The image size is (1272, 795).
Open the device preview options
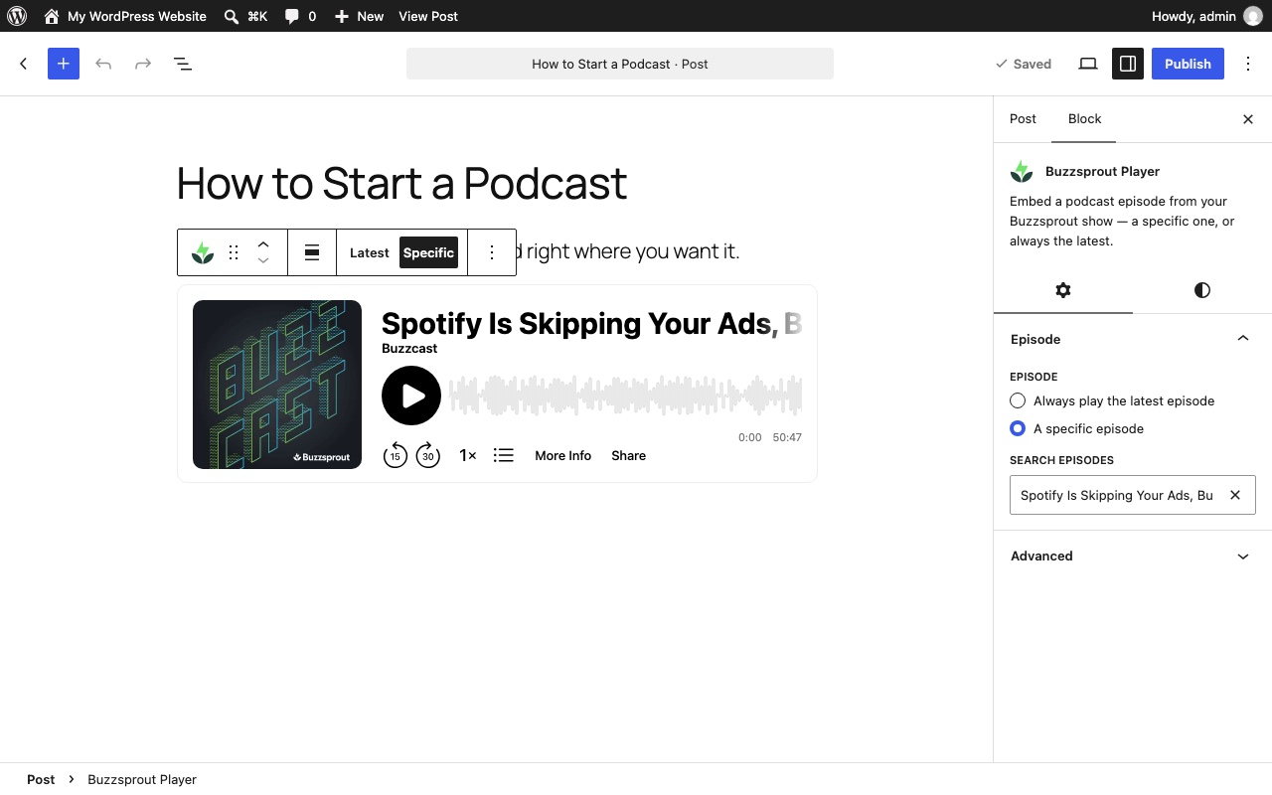tap(1088, 64)
